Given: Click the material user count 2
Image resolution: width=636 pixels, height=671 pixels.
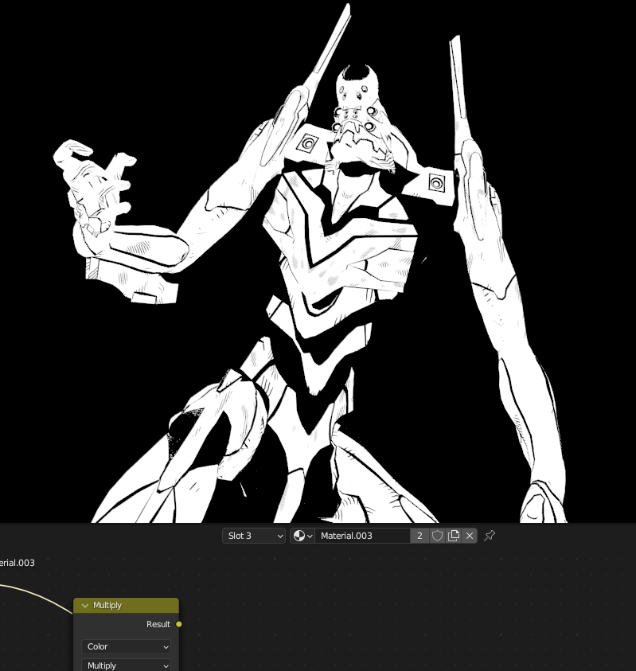Looking at the screenshot, I should (419, 536).
